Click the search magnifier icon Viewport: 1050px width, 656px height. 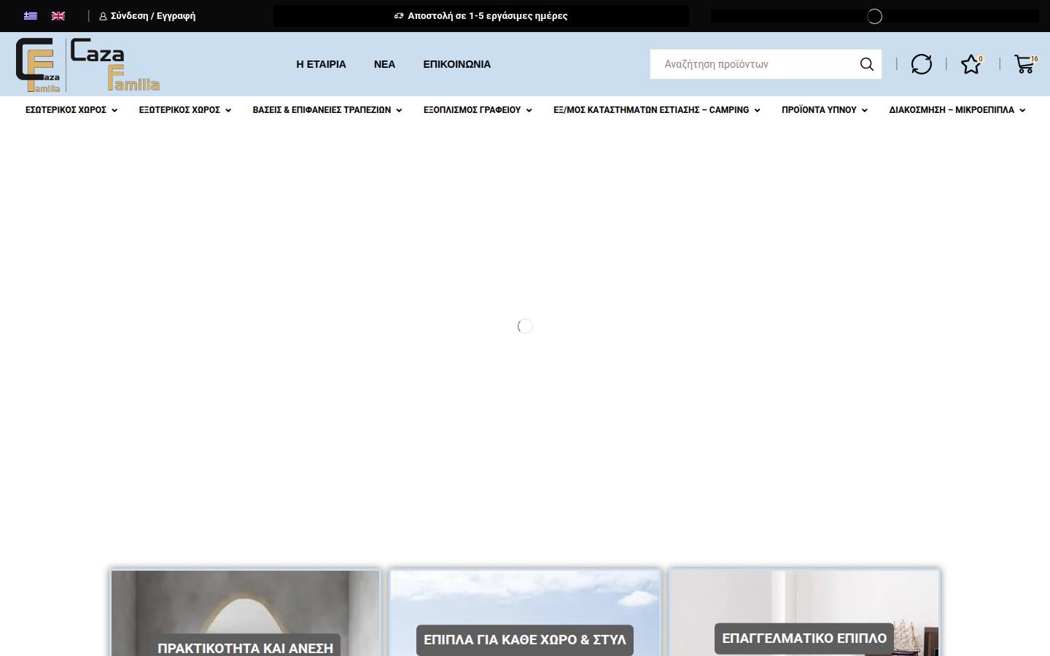866,64
